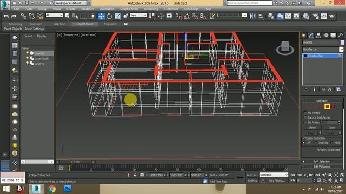346x194 pixels.
Task: Open the Render Setup icon
Action: coord(316,16)
